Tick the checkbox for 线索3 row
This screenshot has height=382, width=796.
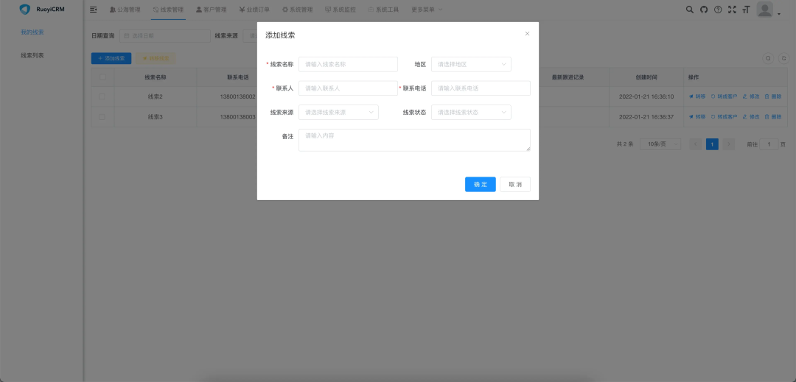102,116
